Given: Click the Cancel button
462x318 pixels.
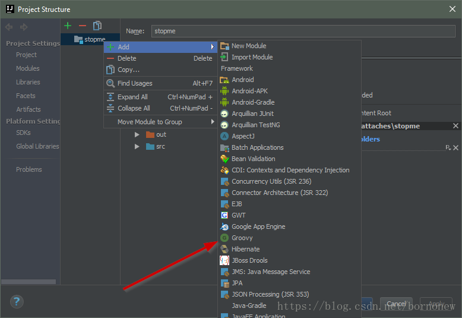Looking at the screenshot, I should tap(396, 304).
